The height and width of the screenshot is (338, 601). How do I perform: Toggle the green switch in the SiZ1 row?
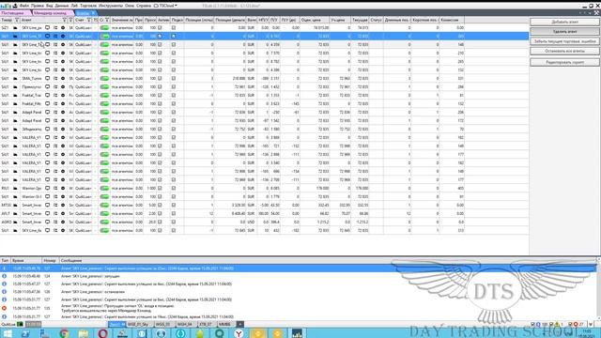tap(104, 28)
